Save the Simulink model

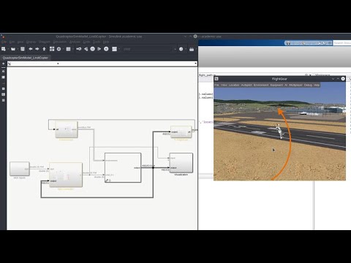[23, 49]
